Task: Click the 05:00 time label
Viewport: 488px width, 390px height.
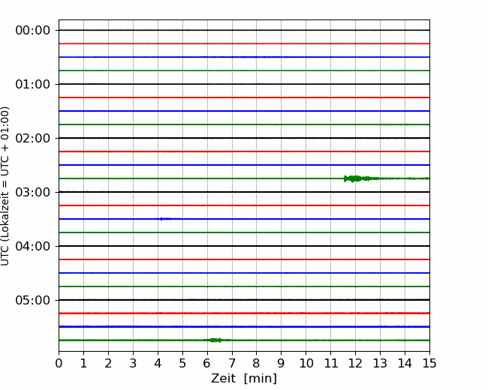Action: [x=32, y=300]
